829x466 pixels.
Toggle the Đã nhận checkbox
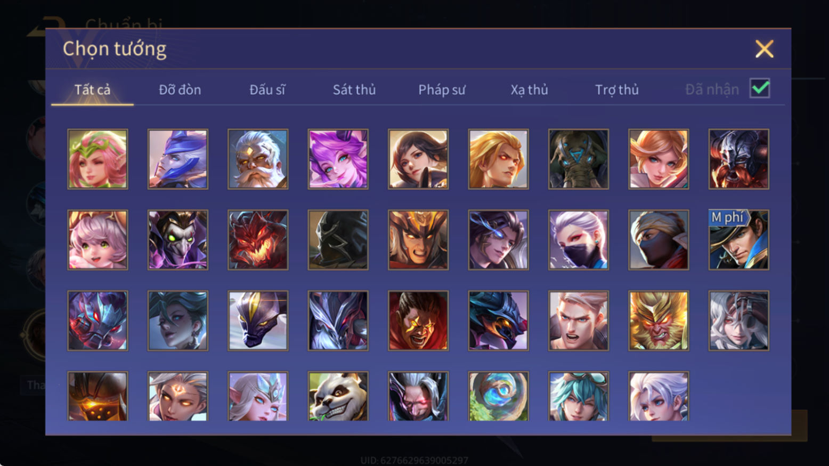[760, 88]
